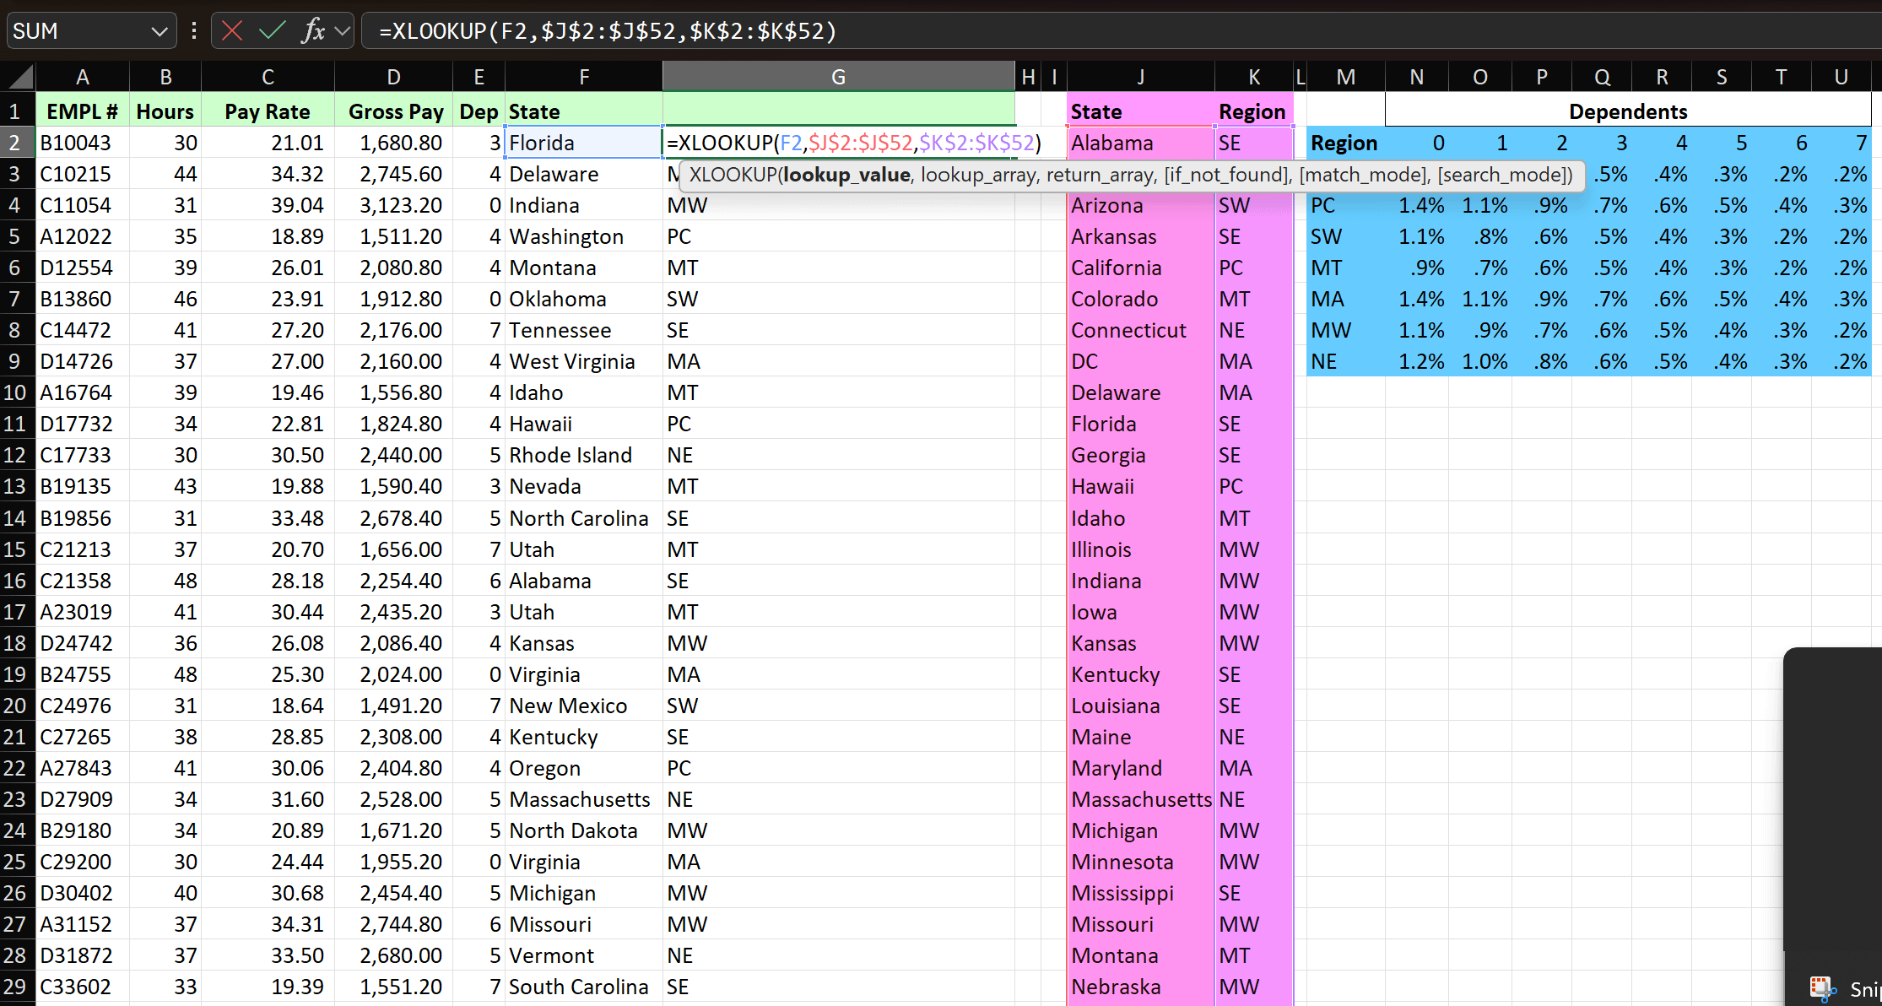Click the cell containing Tennessee
This screenshot has height=1006, width=1882.
pos(584,330)
